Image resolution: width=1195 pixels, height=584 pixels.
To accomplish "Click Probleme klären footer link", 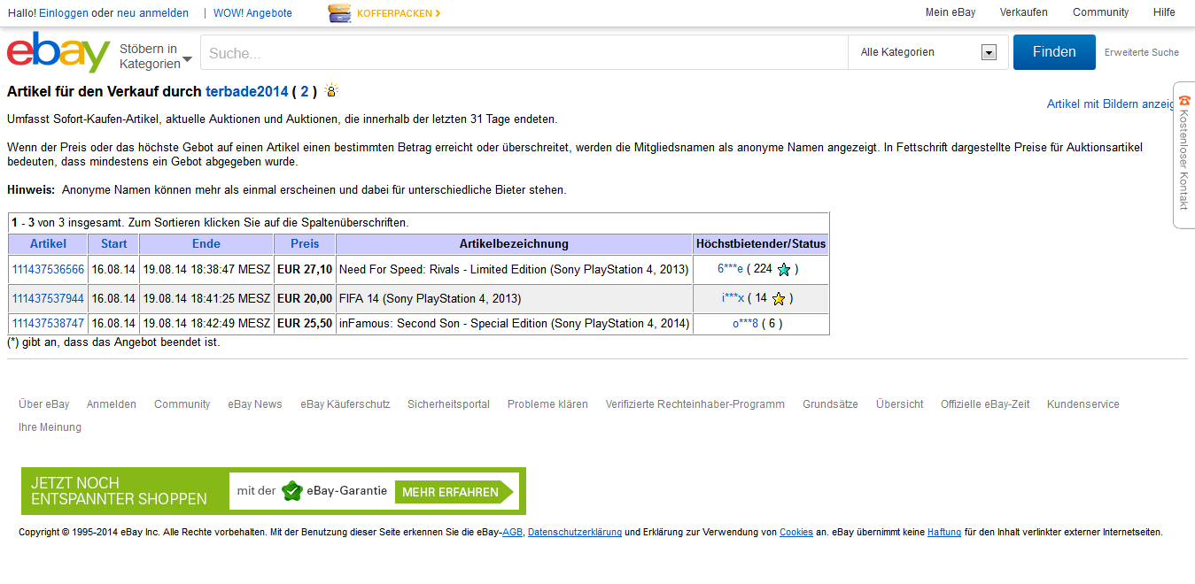I will pos(547,404).
